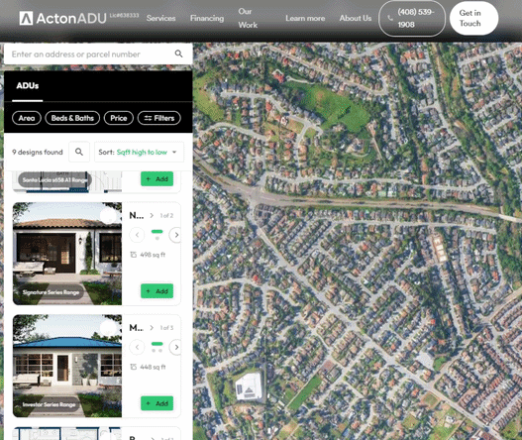Screen dimensions: 522x440
Task: Open the Investor Series Range house thumbnail
Action: pos(67,366)
